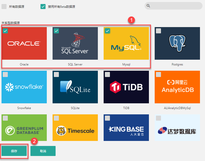205x161 pixels.
Task: Click the Oracle database logo tile
Action: tap(24, 44)
